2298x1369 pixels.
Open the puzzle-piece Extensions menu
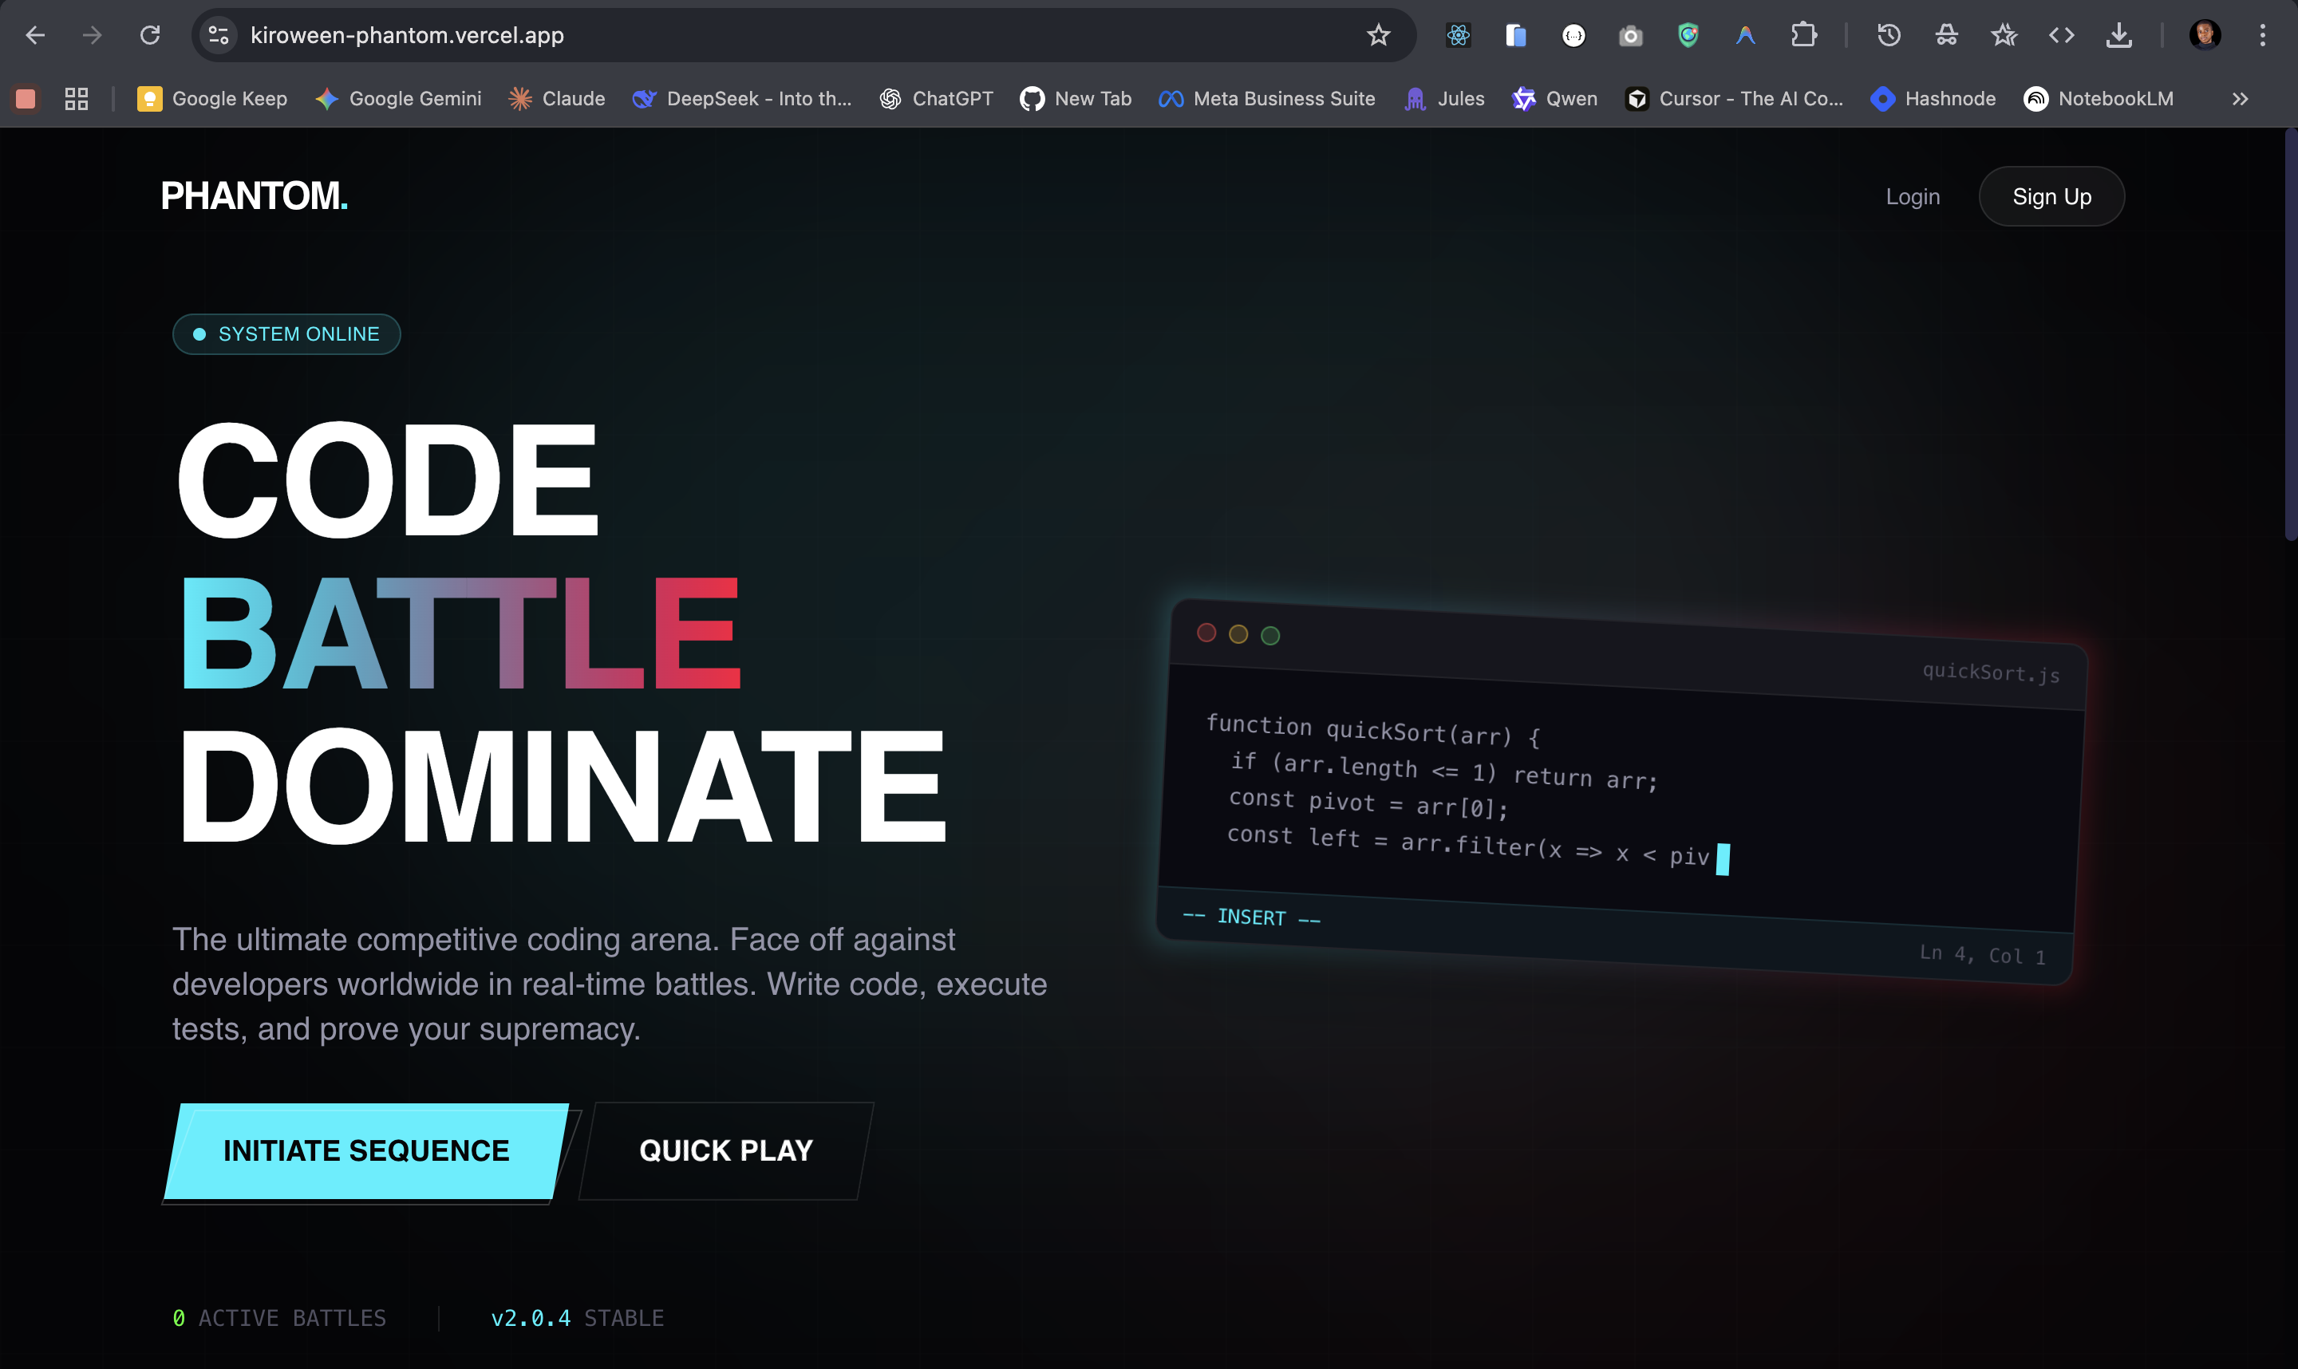[1803, 35]
